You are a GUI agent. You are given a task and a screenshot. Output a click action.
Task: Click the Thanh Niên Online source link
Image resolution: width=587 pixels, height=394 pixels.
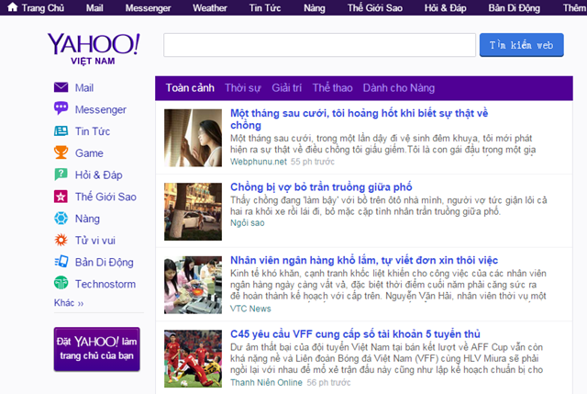pos(266,382)
